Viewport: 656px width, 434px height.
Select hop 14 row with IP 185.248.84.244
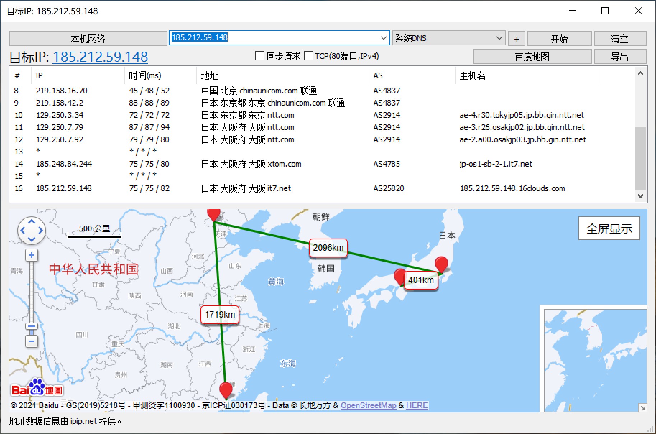pos(322,164)
